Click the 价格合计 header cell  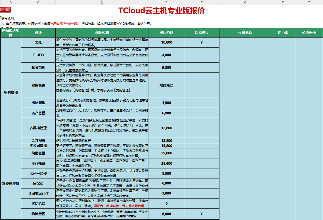(309, 33)
